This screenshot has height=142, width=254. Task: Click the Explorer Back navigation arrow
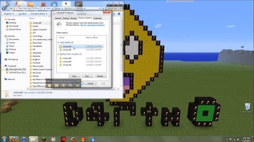tap(4, 8)
